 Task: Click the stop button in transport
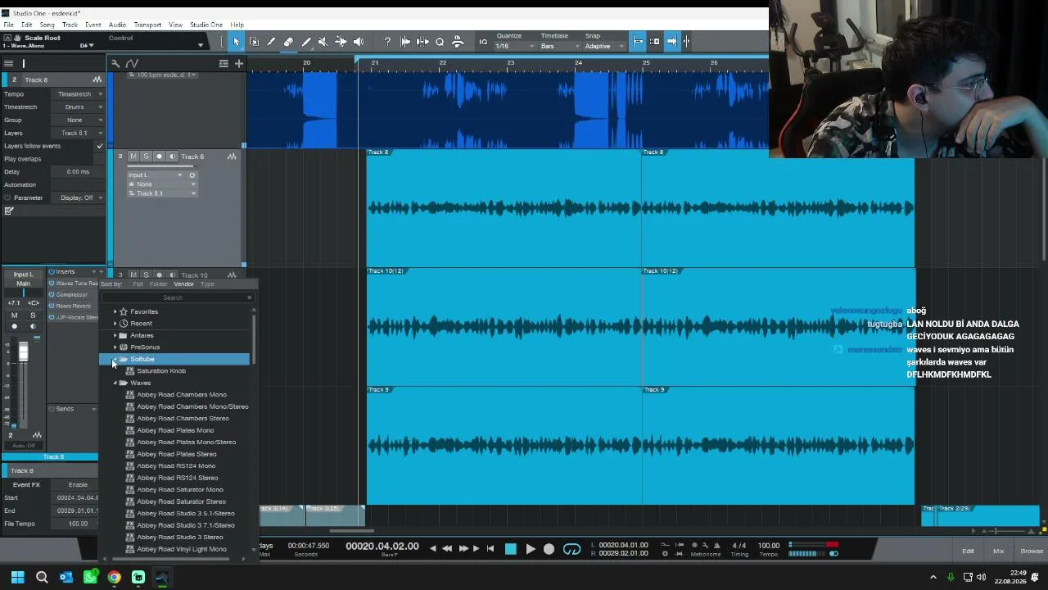pos(511,549)
